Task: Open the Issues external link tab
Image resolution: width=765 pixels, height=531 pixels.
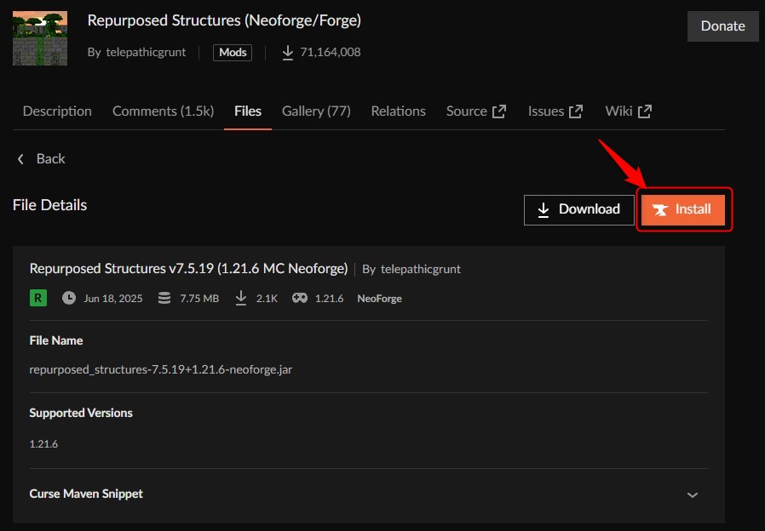Action: (555, 111)
